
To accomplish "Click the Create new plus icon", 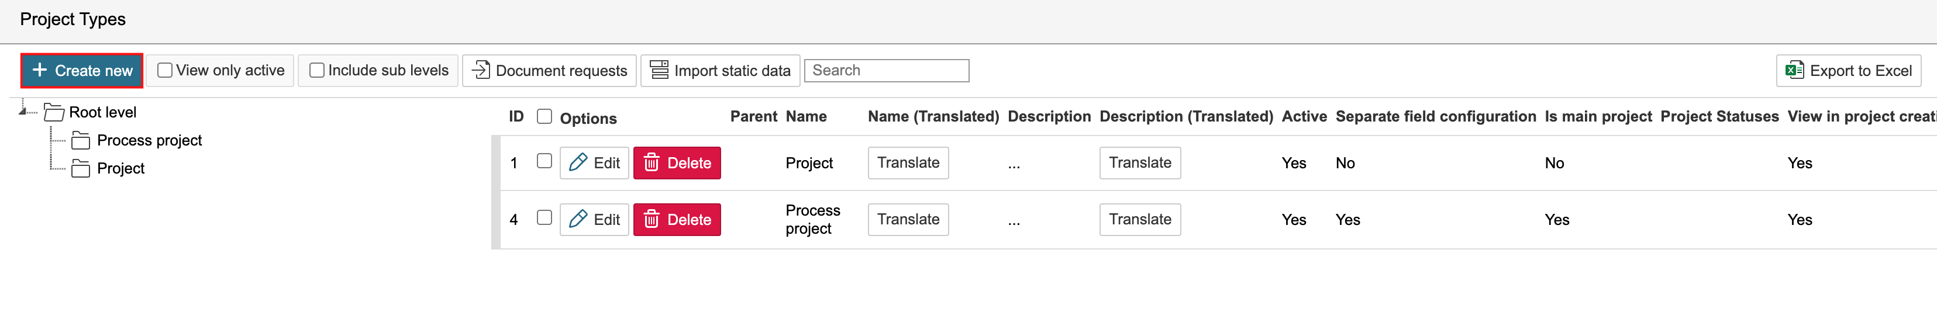I will [40, 70].
